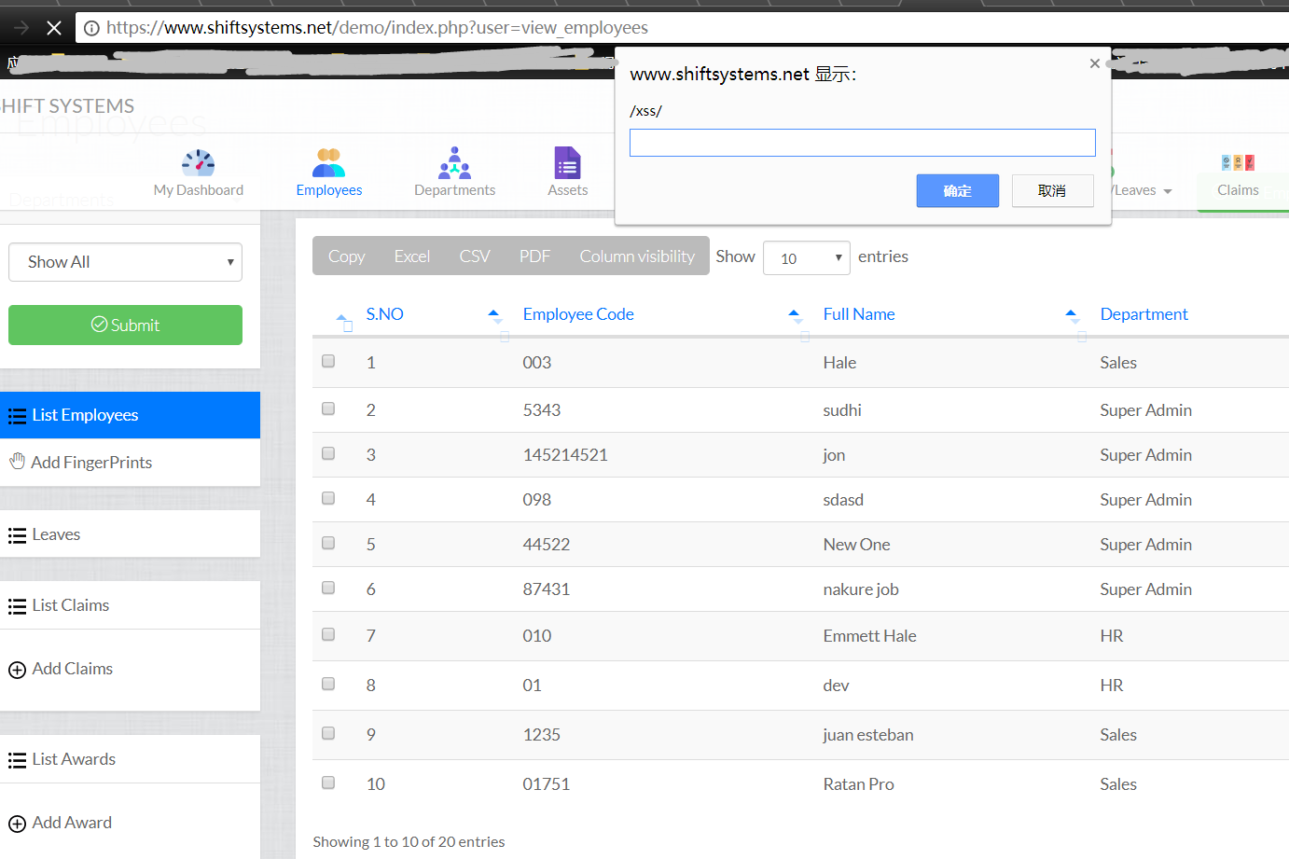Image resolution: width=1289 pixels, height=859 pixels.
Task: Click the hand icon beside Add FingerPrints
Action: (x=17, y=461)
